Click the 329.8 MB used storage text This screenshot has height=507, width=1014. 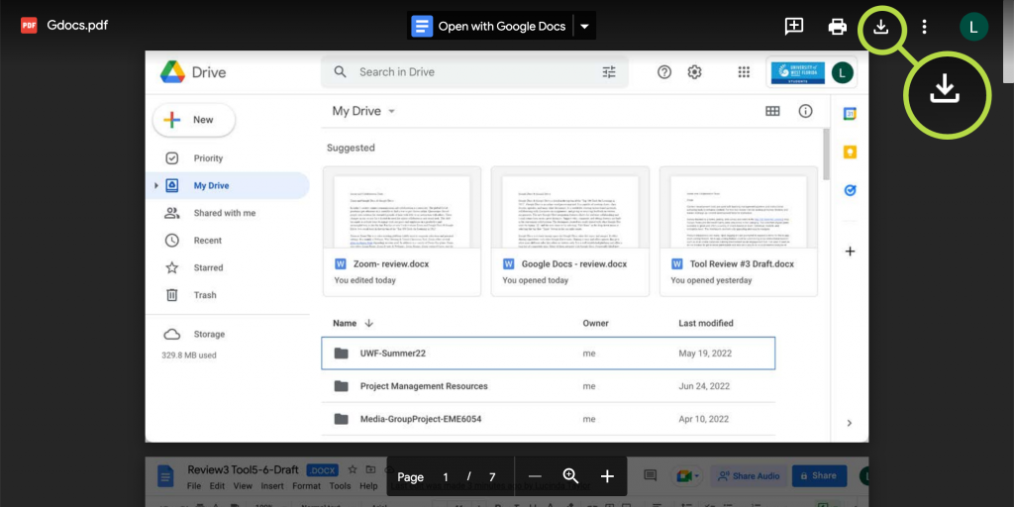point(189,355)
